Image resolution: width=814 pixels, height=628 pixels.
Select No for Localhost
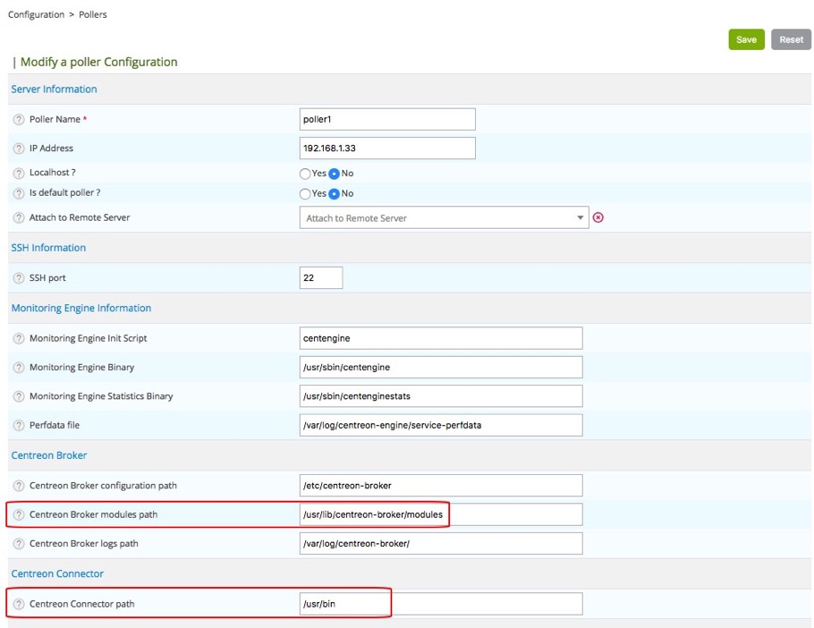coord(335,174)
